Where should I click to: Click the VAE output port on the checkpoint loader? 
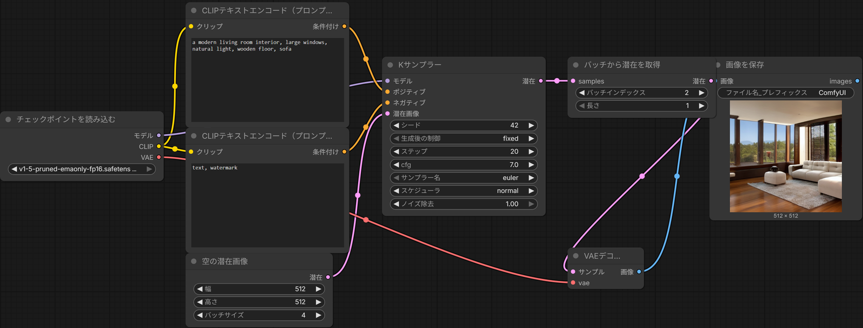coord(159,157)
